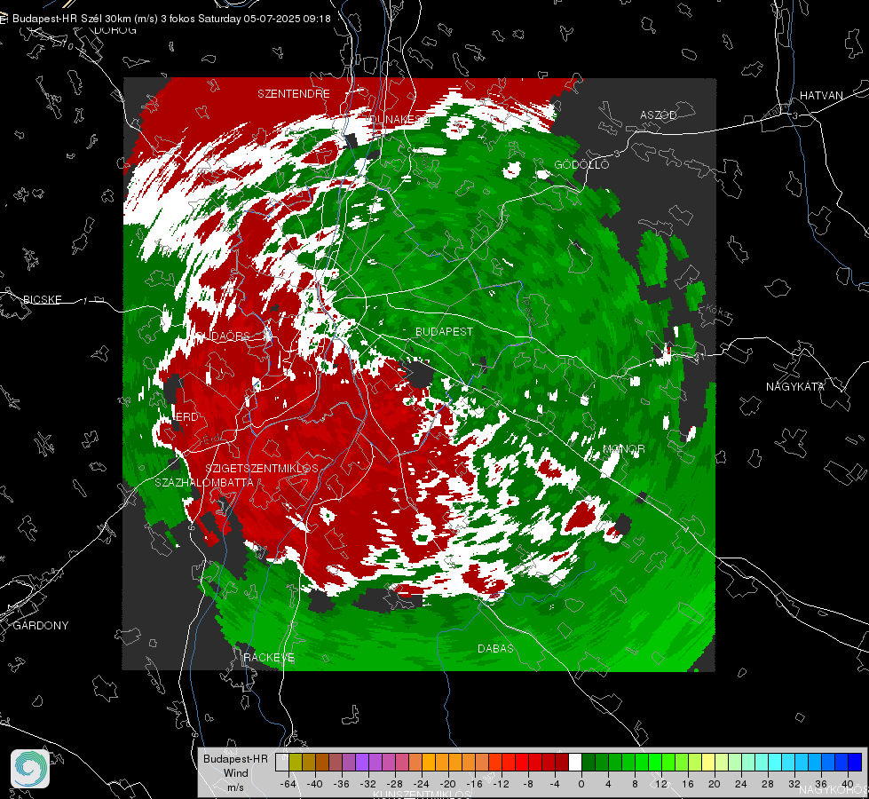This screenshot has width=869, height=799.
Task: Select the GÁRDONY town label
Action: click(41, 626)
